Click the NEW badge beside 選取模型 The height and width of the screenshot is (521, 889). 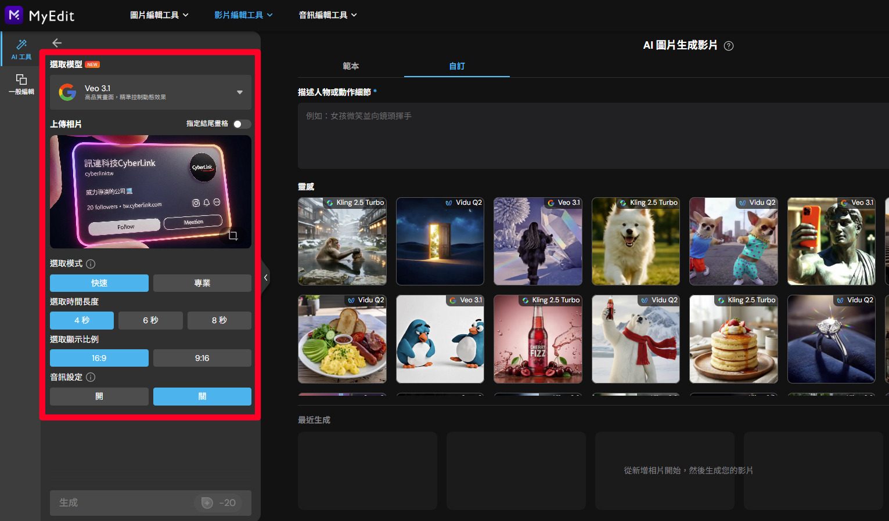(92, 64)
